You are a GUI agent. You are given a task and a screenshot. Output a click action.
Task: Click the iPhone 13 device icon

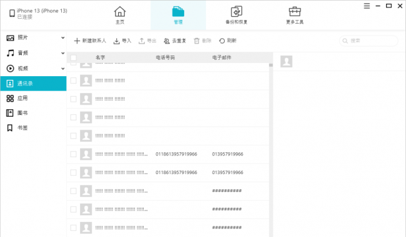pyautogui.click(x=12, y=13)
